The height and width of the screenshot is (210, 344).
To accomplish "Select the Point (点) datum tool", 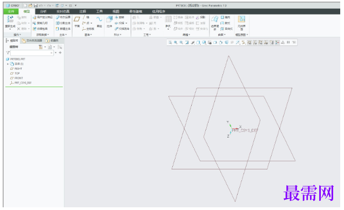I will tap(85, 23).
